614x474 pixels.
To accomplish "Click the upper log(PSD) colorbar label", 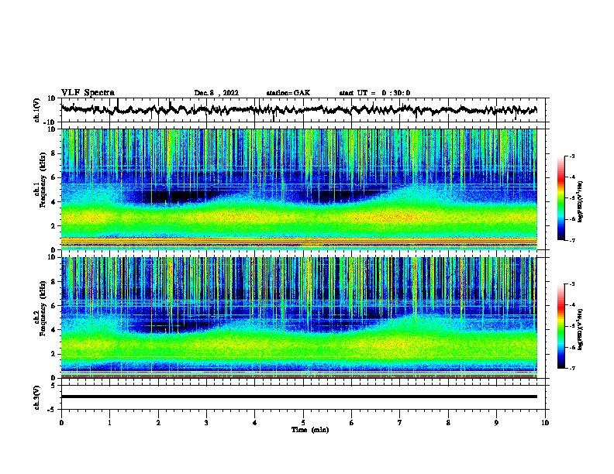I will coord(580,201).
